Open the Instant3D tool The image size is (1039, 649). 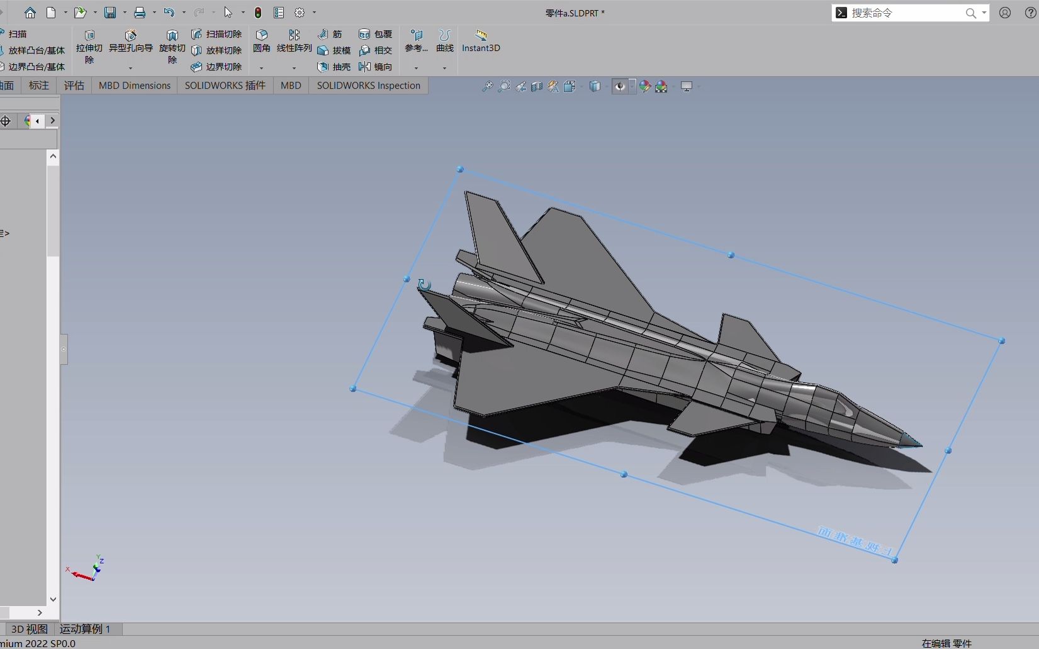click(x=481, y=42)
